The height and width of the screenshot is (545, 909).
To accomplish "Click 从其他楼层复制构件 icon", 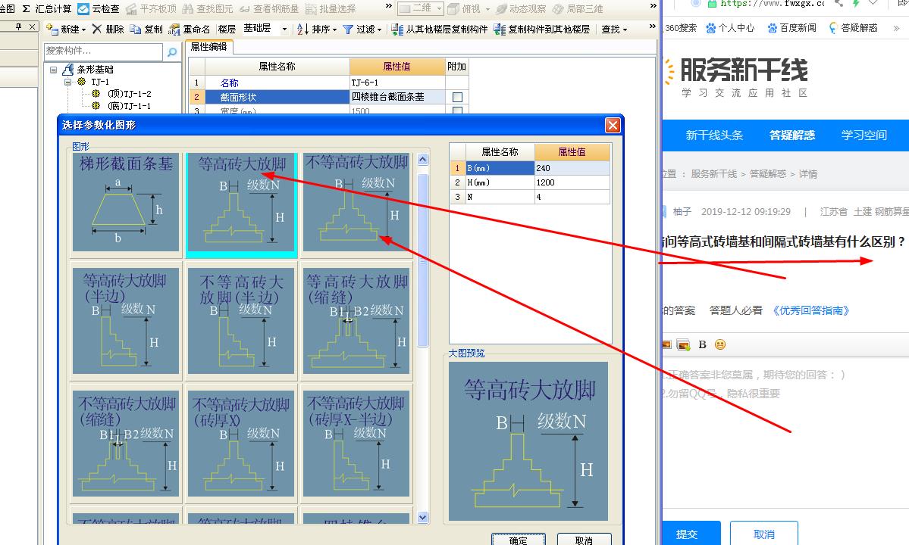I will pyautogui.click(x=397, y=29).
